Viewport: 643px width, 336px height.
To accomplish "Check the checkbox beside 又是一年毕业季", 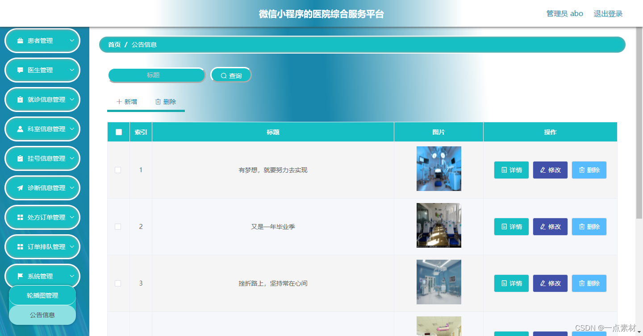I will [x=118, y=227].
